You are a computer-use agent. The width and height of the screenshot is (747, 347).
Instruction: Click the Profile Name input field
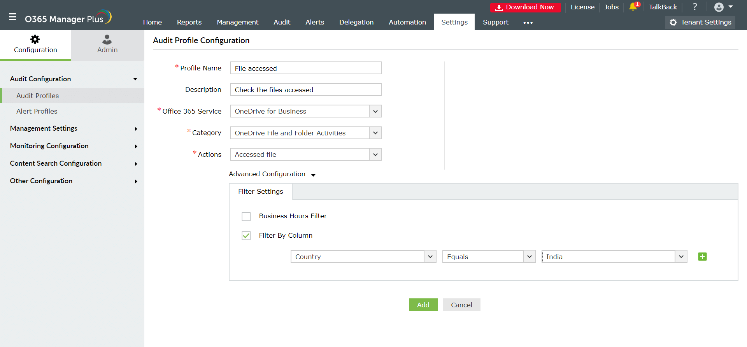pyautogui.click(x=306, y=68)
